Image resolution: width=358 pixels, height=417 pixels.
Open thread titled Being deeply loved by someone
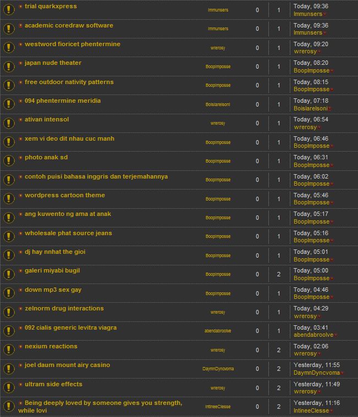click(x=103, y=403)
